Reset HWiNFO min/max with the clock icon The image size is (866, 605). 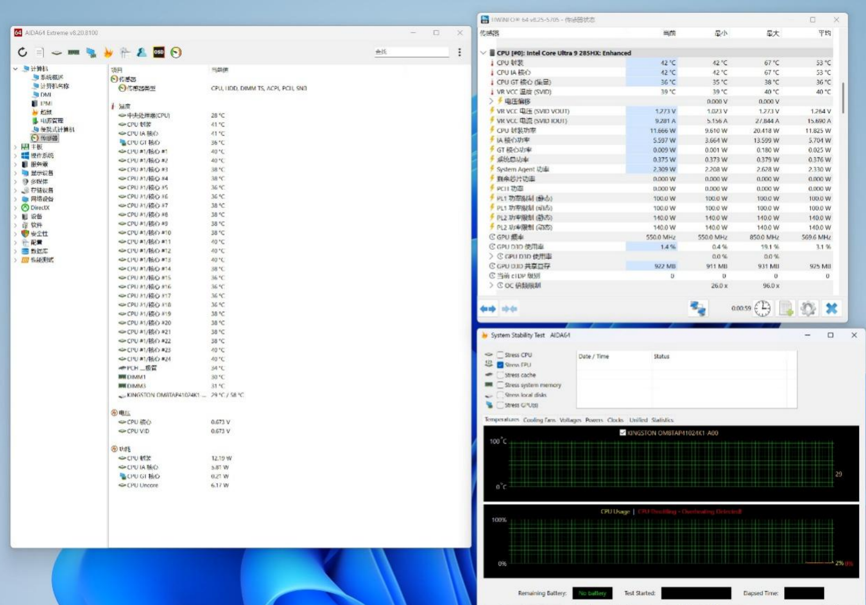[x=762, y=309]
